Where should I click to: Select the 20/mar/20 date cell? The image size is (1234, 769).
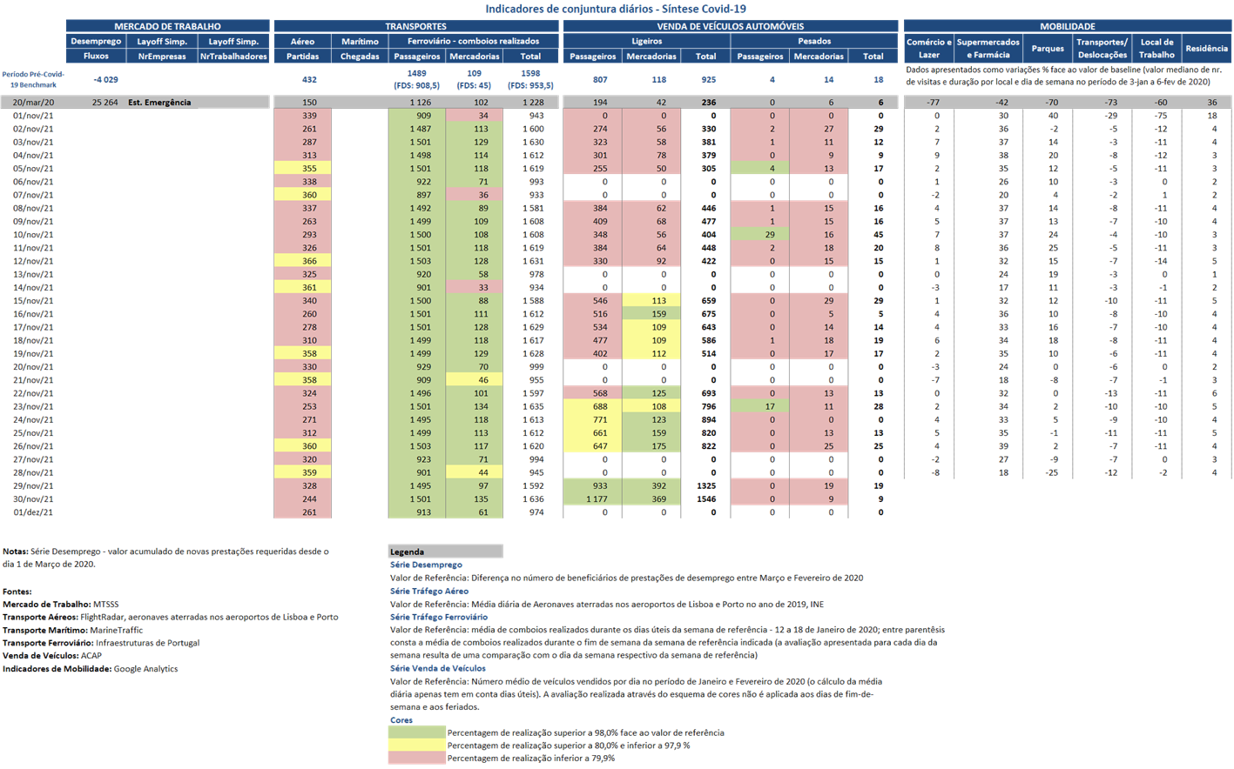tap(33, 103)
